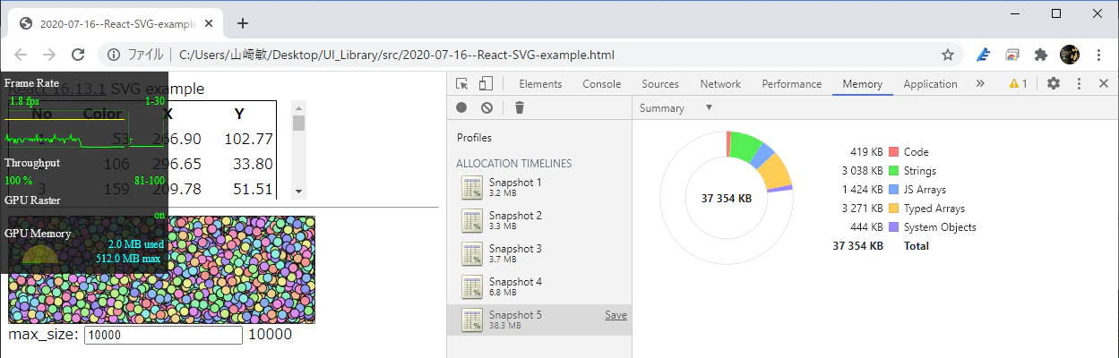This screenshot has height=358, width=1119.
Task: Close the DevTools panel
Action: coord(1104,84)
